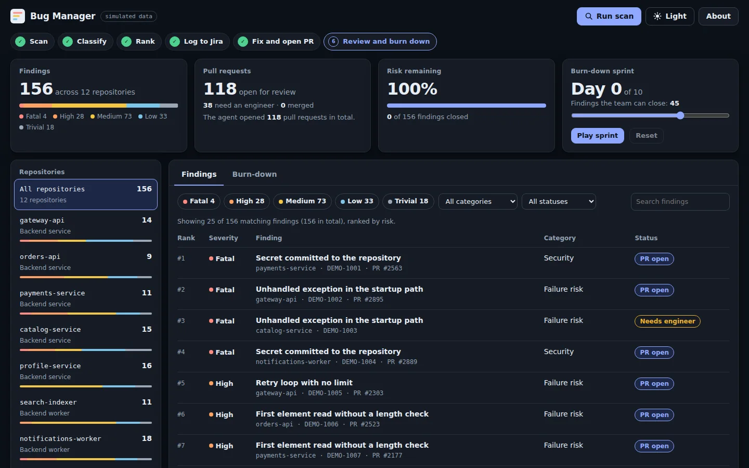Screen dimensions: 749x468
Task: Open the Findings tab
Action: (199, 174)
